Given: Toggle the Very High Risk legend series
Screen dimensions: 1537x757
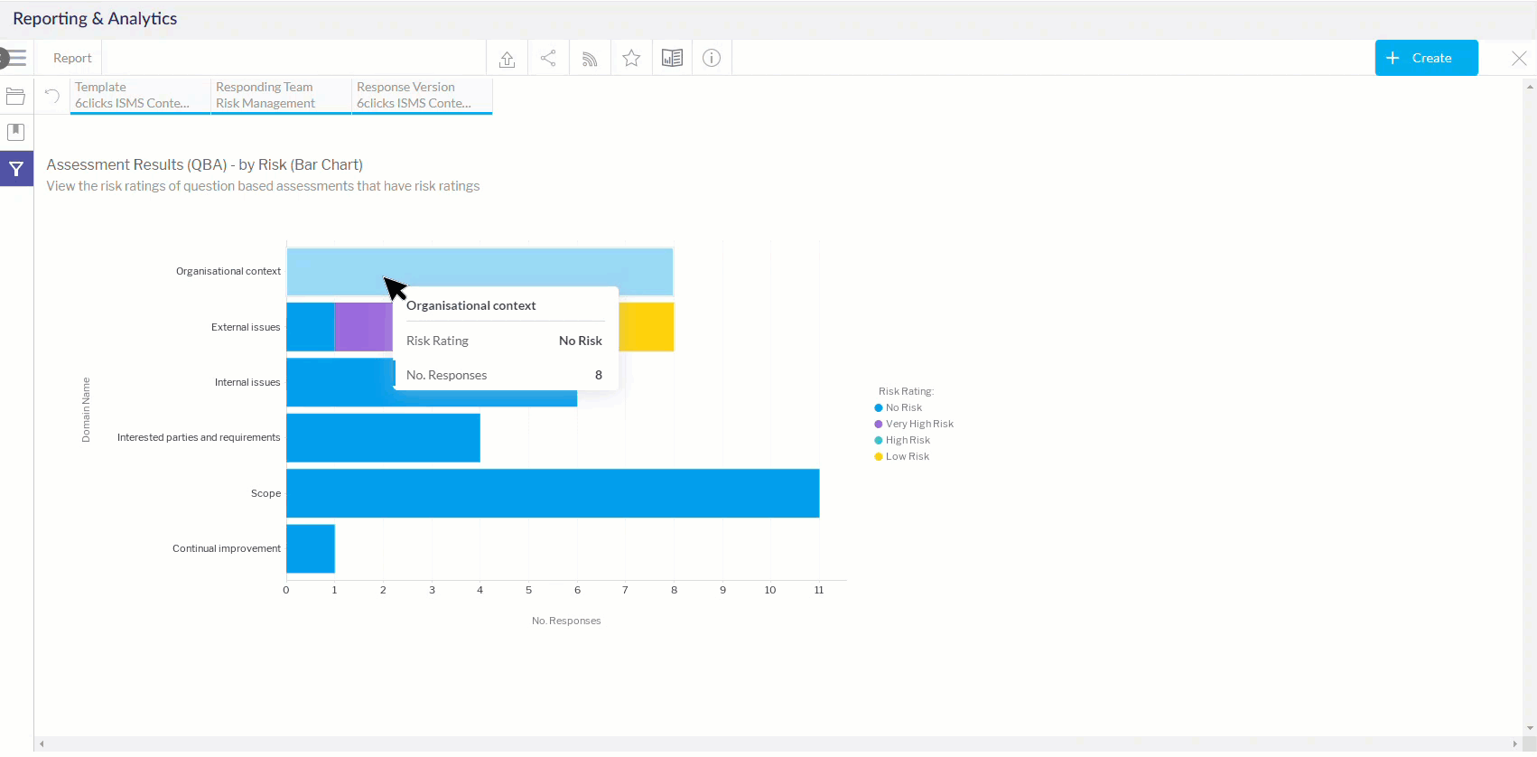Looking at the screenshot, I should (x=918, y=425).
